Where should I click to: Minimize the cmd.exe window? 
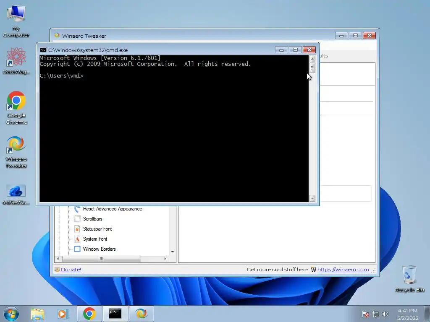[x=281, y=50]
